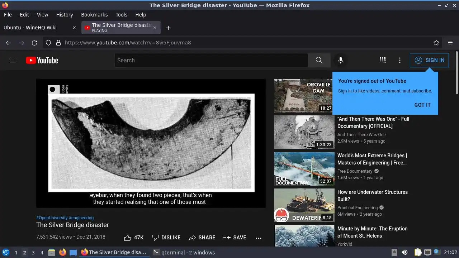This screenshot has width=459, height=258.
Task: Click the address bar URL
Action: 128,43
